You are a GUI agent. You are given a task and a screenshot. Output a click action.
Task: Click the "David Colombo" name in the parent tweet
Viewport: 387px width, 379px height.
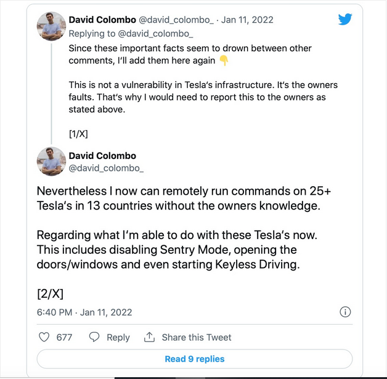pos(102,20)
